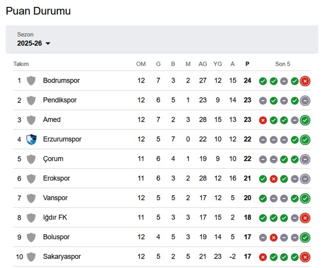The height and width of the screenshot is (268, 324).
Task: Click the first win icon in Vanspor's Son 5
Action: coord(263,198)
